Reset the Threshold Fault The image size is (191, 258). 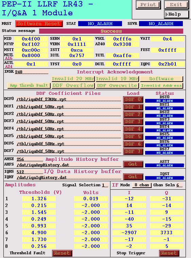(62, 253)
